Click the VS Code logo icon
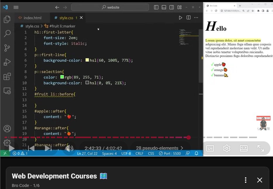Image resolution: width=273 pixels, height=189 pixels. (5, 7)
